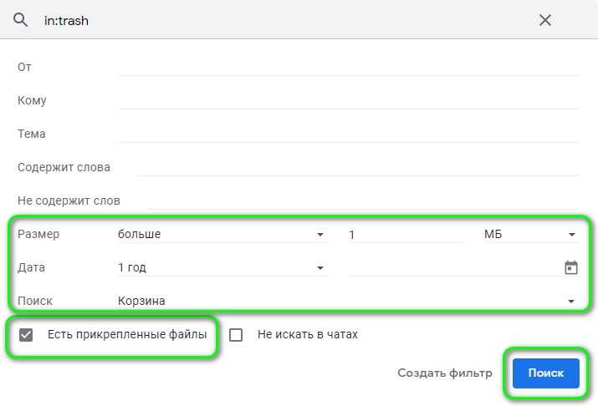Click into the "Кому" recipient field
This screenshot has height=406, width=598.
[349, 100]
